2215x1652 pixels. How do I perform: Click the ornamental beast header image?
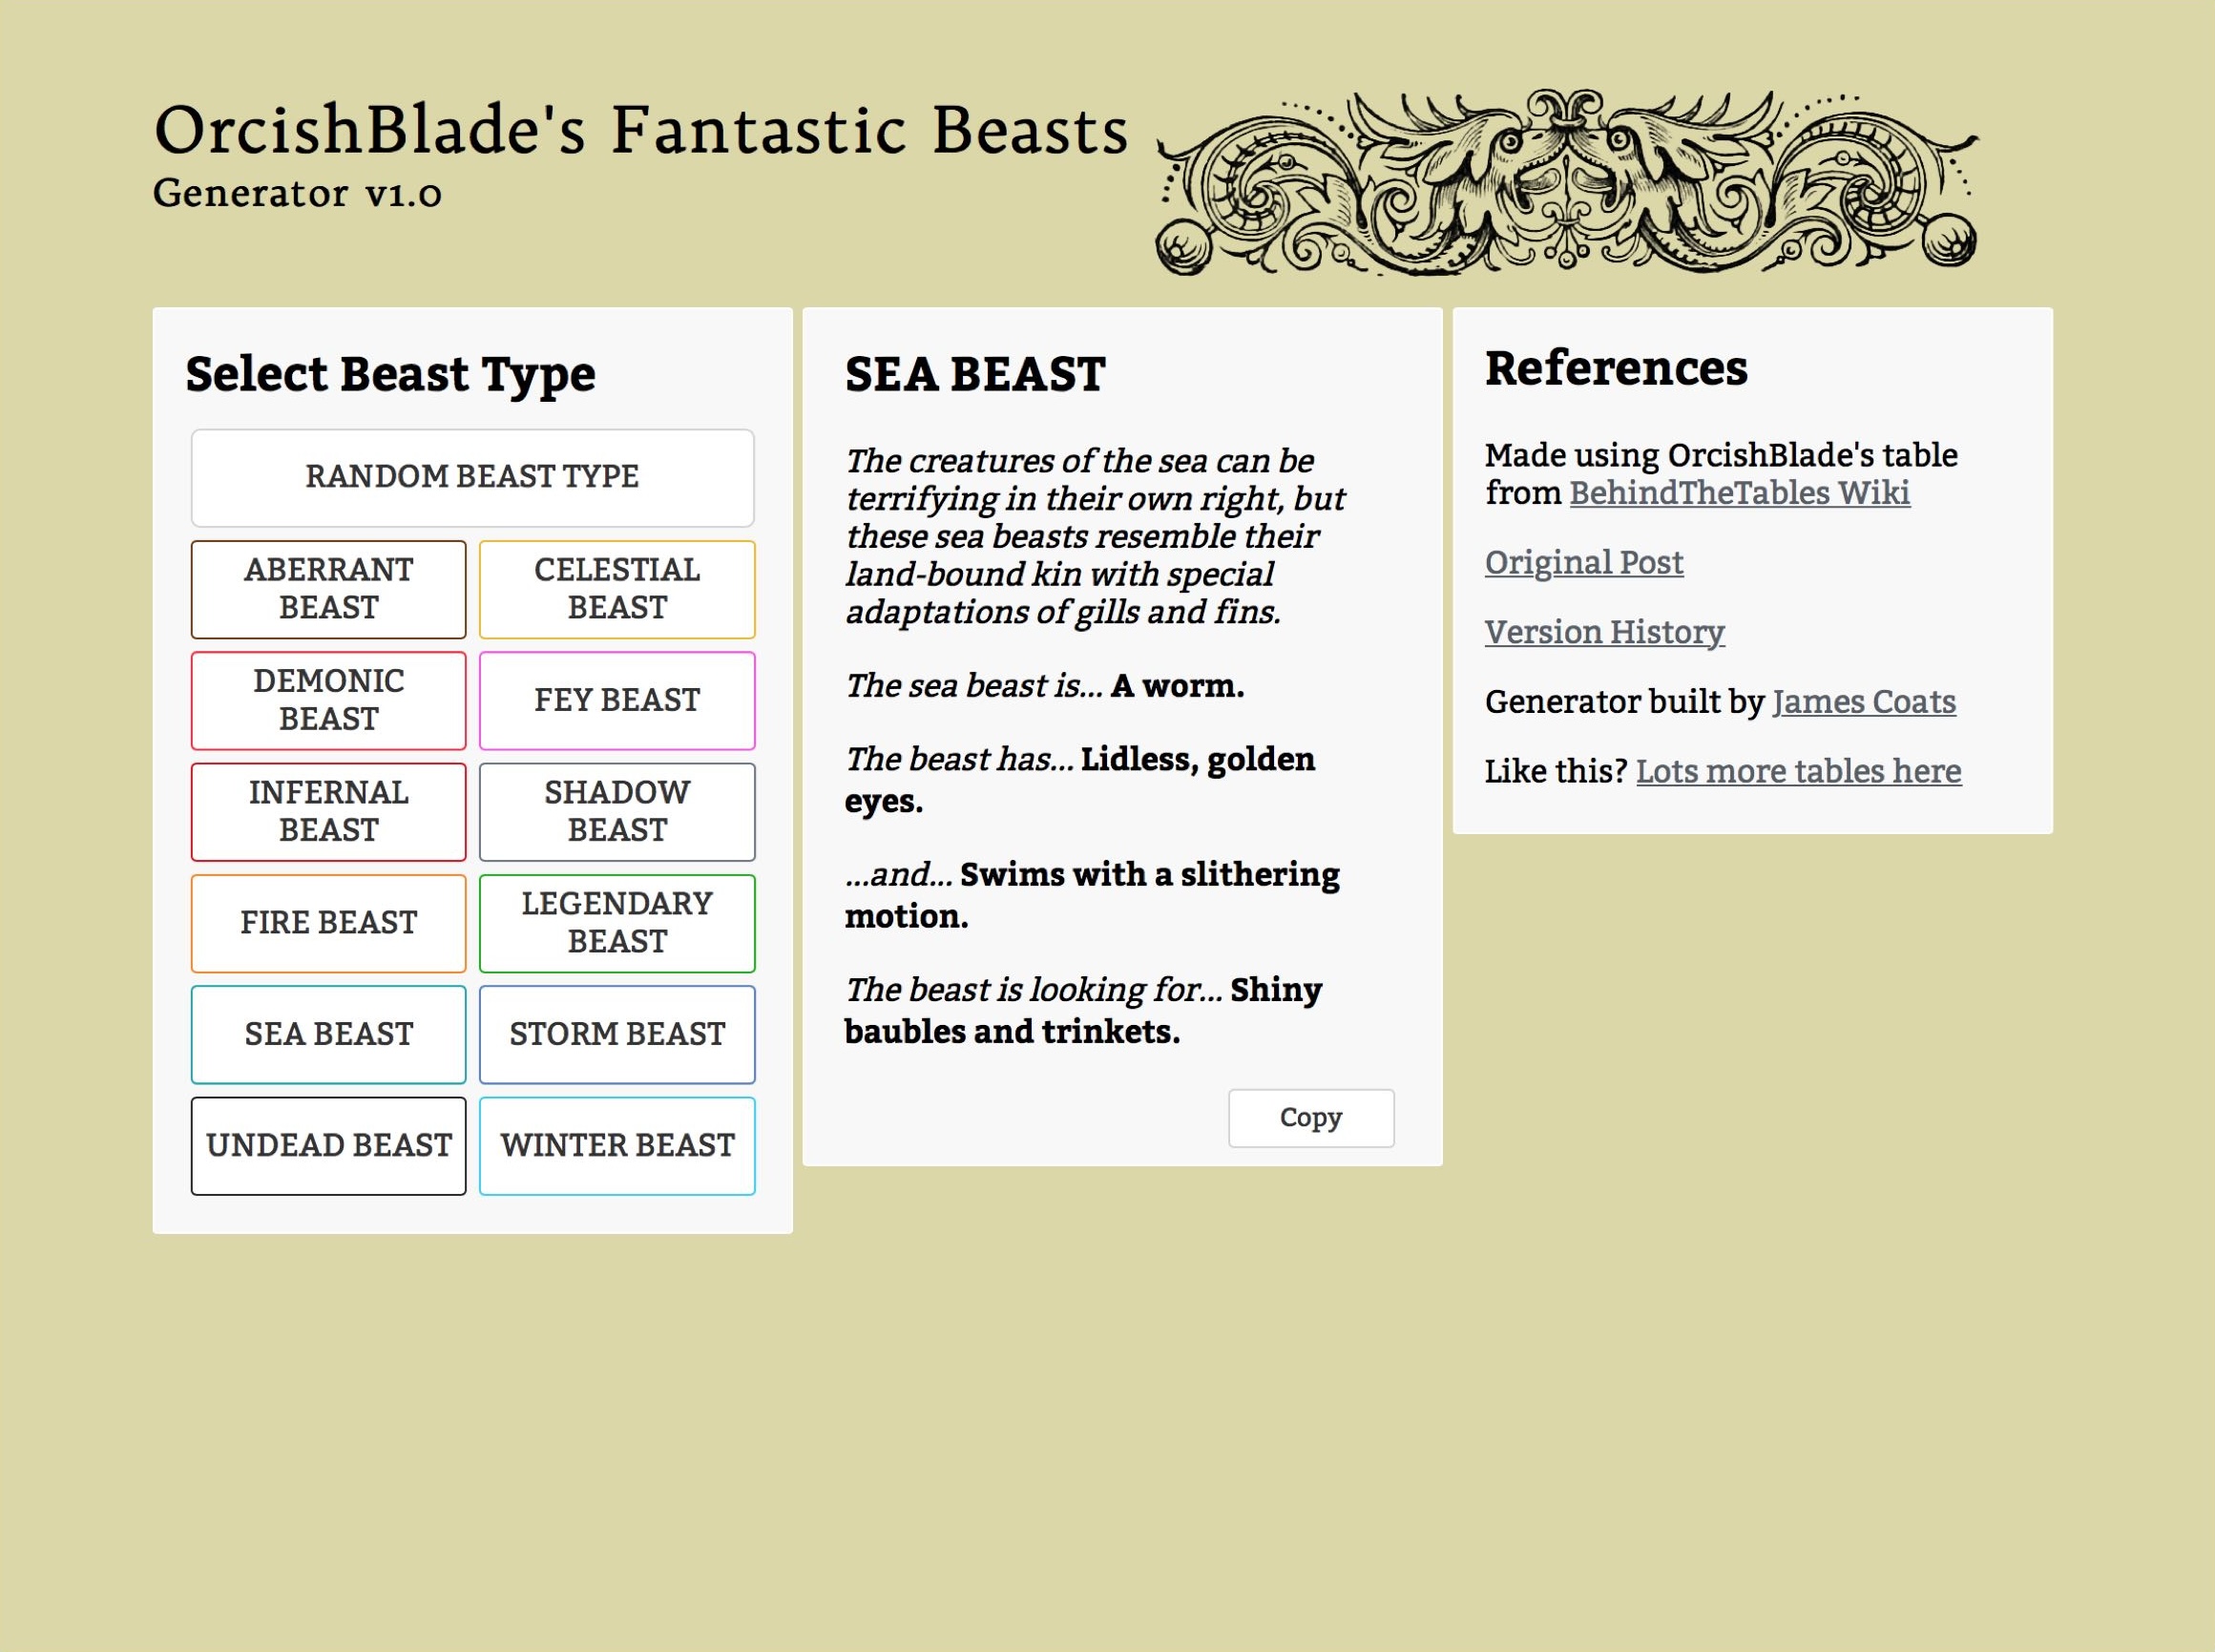(x=1566, y=183)
